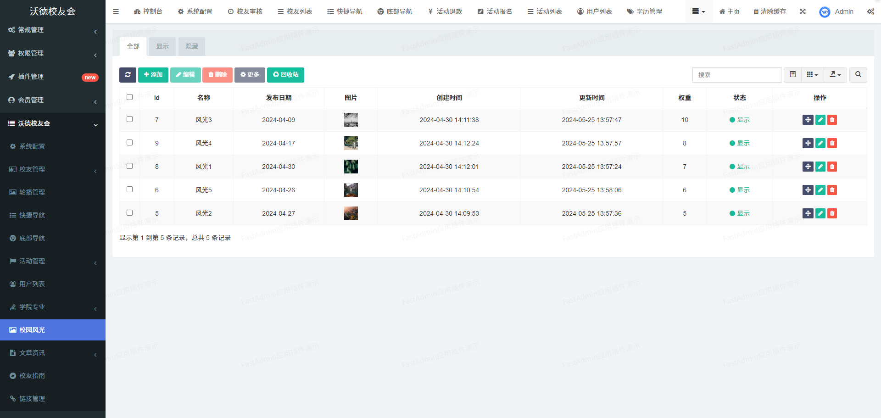
Task: Open 学历管理 in top navigation
Action: tap(644, 11)
